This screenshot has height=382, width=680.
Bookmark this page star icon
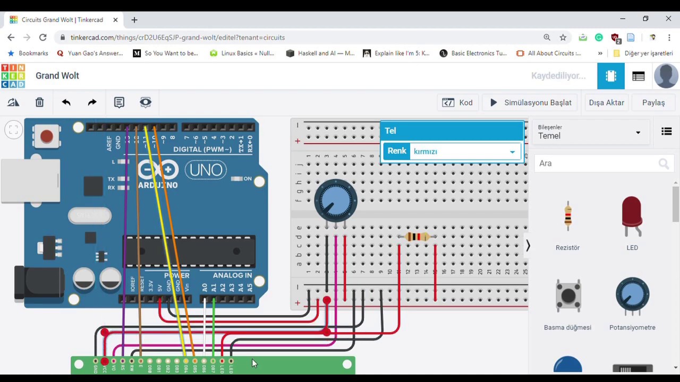(x=563, y=37)
